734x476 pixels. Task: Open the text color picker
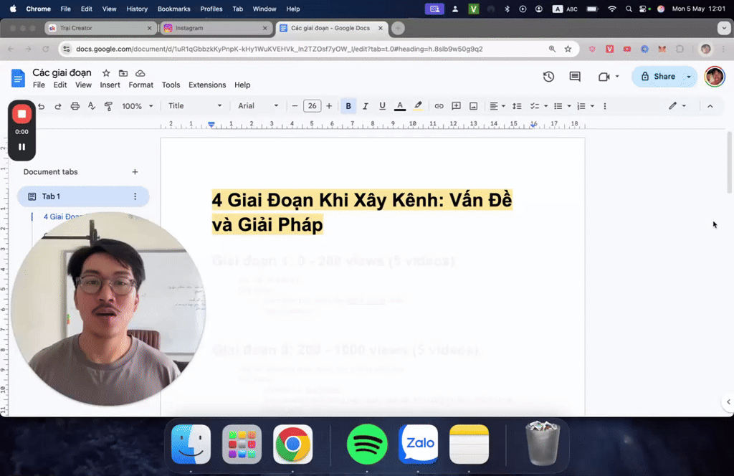[x=400, y=106]
